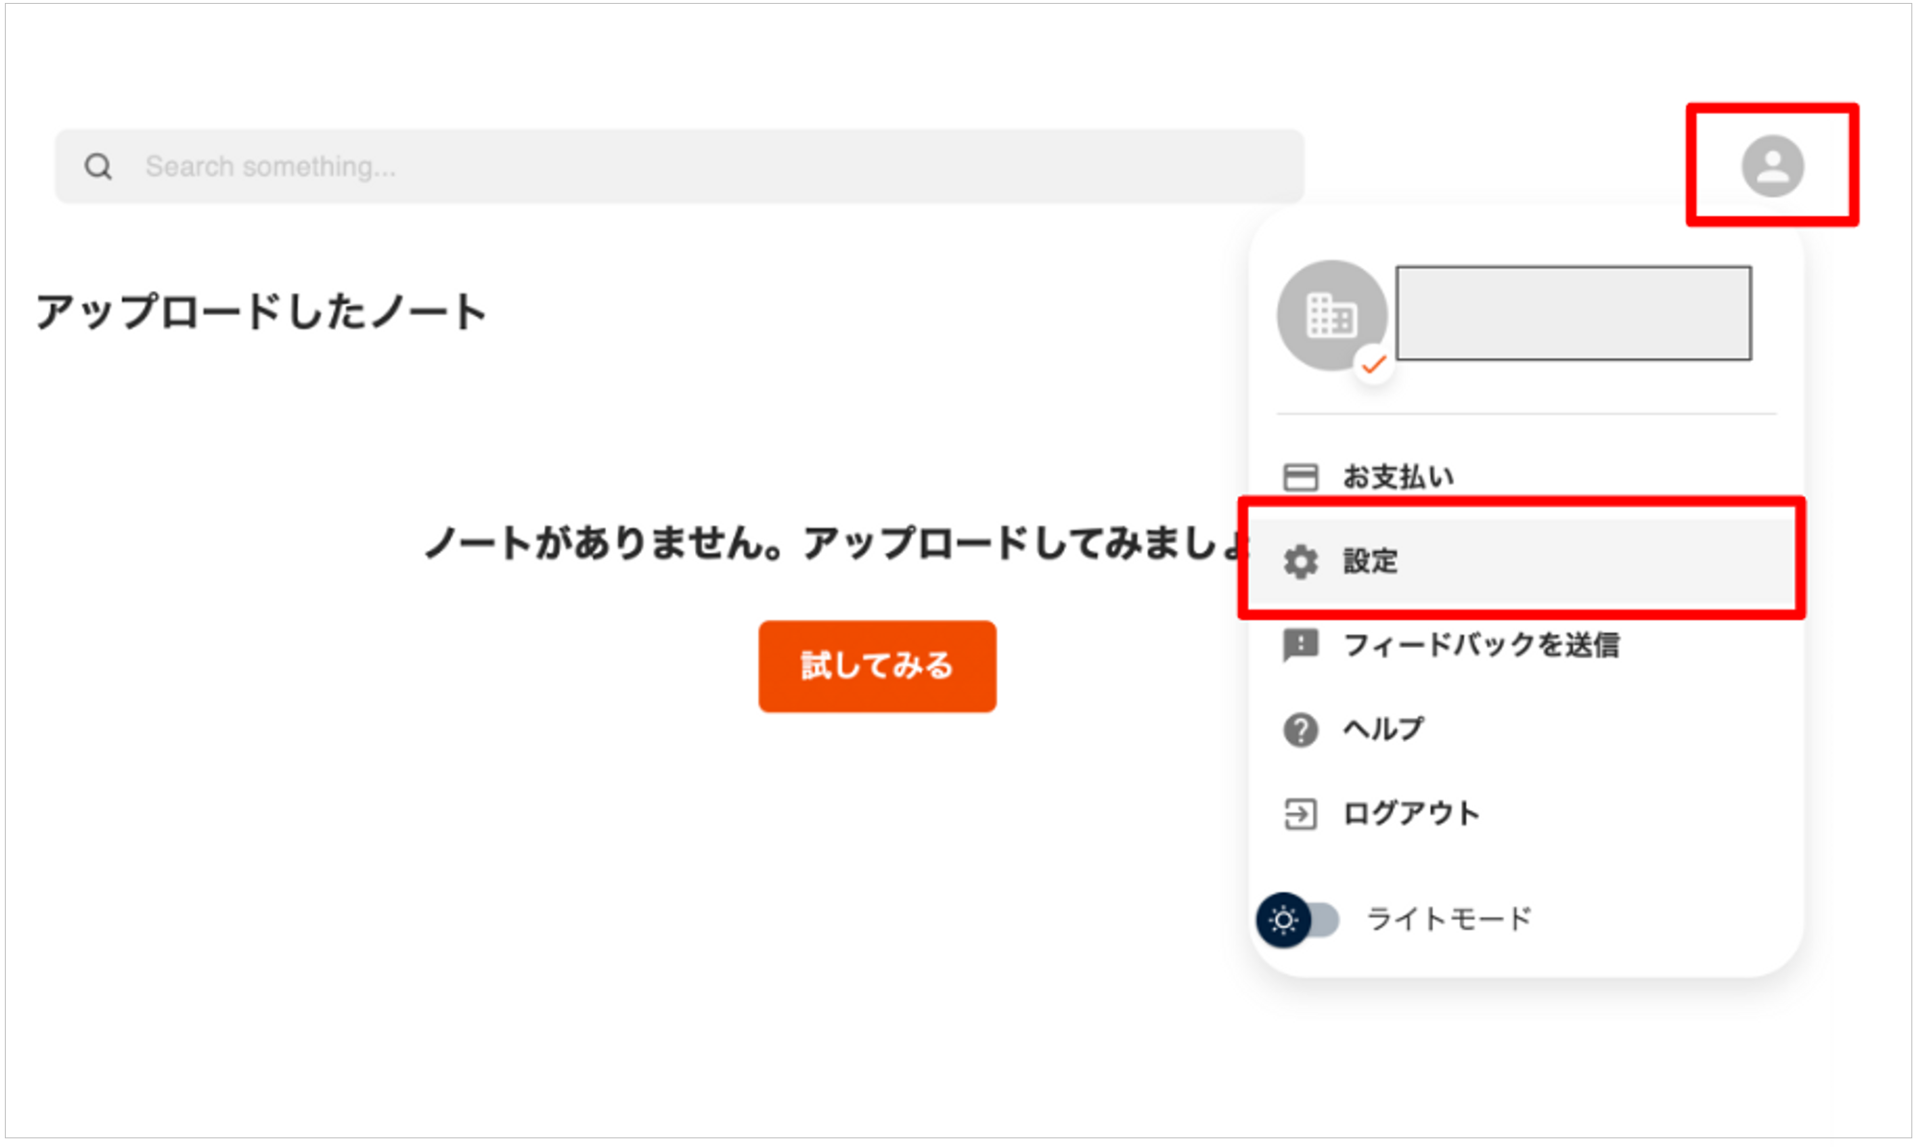This screenshot has height=1147, width=1920.
Task: Click the feedback speech bubble icon
Action: pos(1301,645)
